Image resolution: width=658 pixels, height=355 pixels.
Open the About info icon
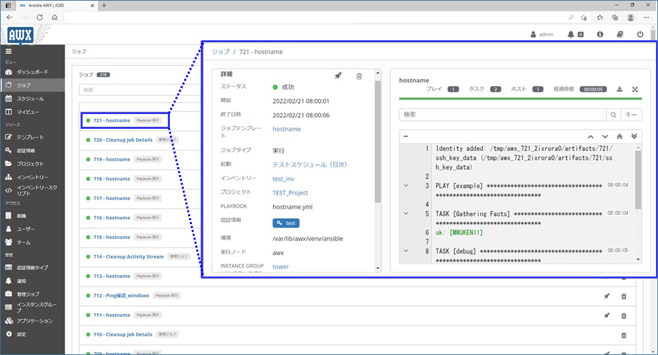(600, 34)
